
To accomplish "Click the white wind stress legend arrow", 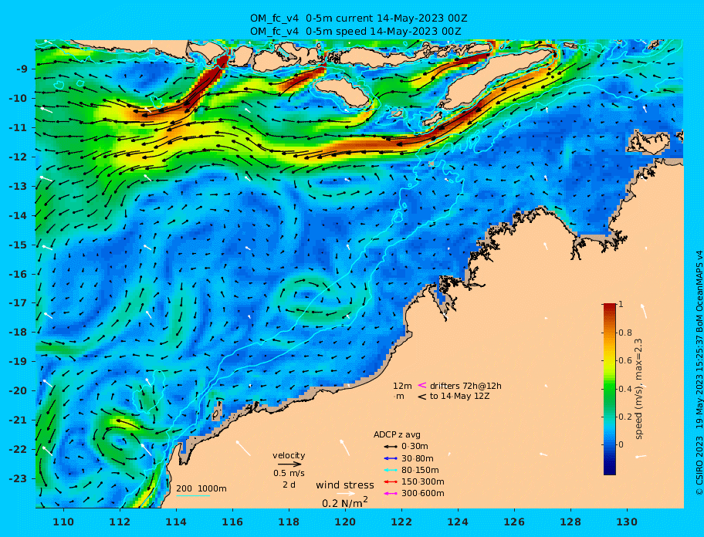I will coord(346,494).
